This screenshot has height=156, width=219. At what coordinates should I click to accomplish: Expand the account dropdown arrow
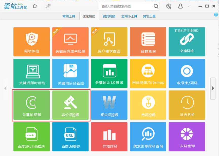(x=188, y=6)
